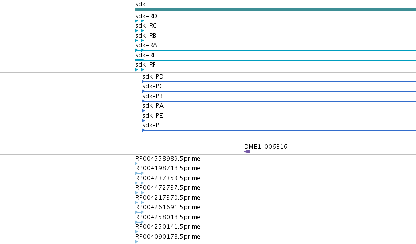Click the exon arrows under sdk-RB
Screen dimensions: 416x244
click(x=139, y=41)
